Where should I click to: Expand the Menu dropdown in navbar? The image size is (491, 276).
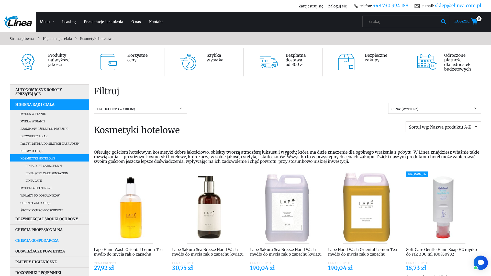pos(47,22)
